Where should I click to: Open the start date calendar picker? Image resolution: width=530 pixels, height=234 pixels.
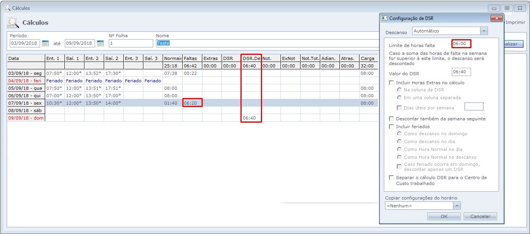tap(45, 43)
